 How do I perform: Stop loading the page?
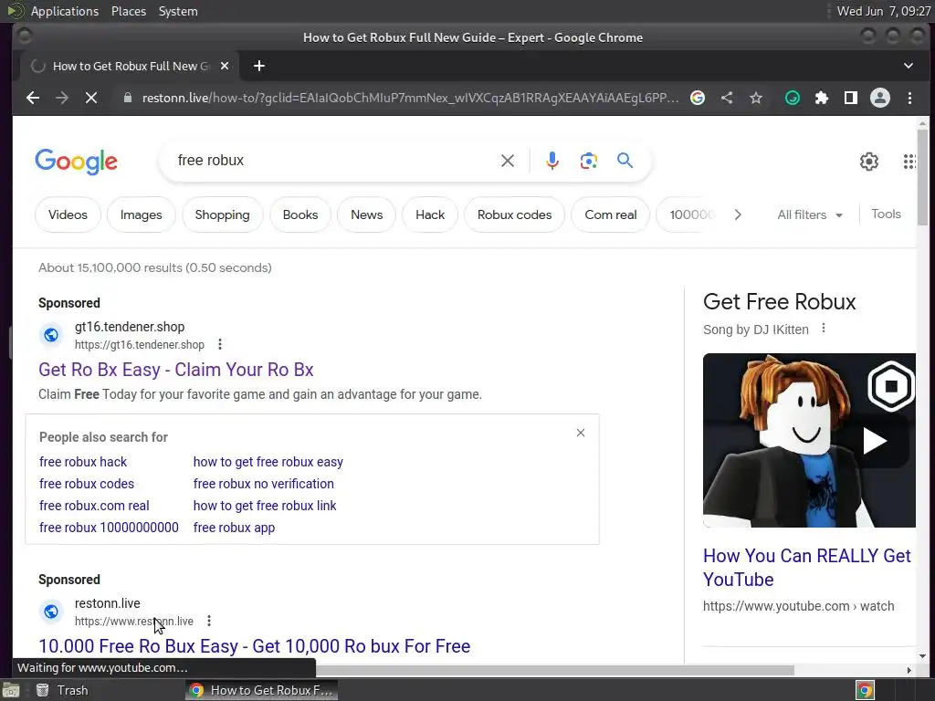tap(91, 98)
